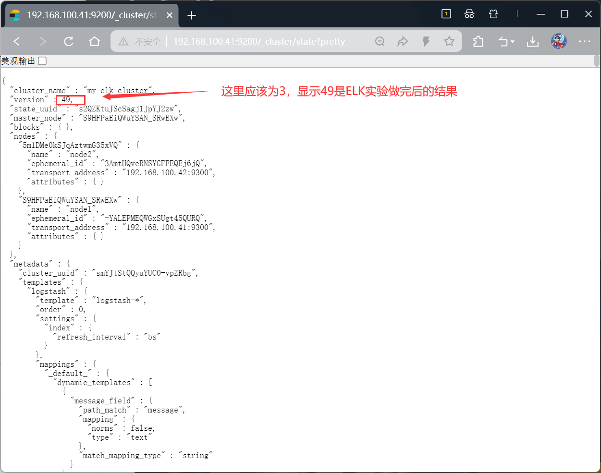Screen dimensions: 601x473
Task: Click the "logstash-*" template value
Action: click(117, 301)
